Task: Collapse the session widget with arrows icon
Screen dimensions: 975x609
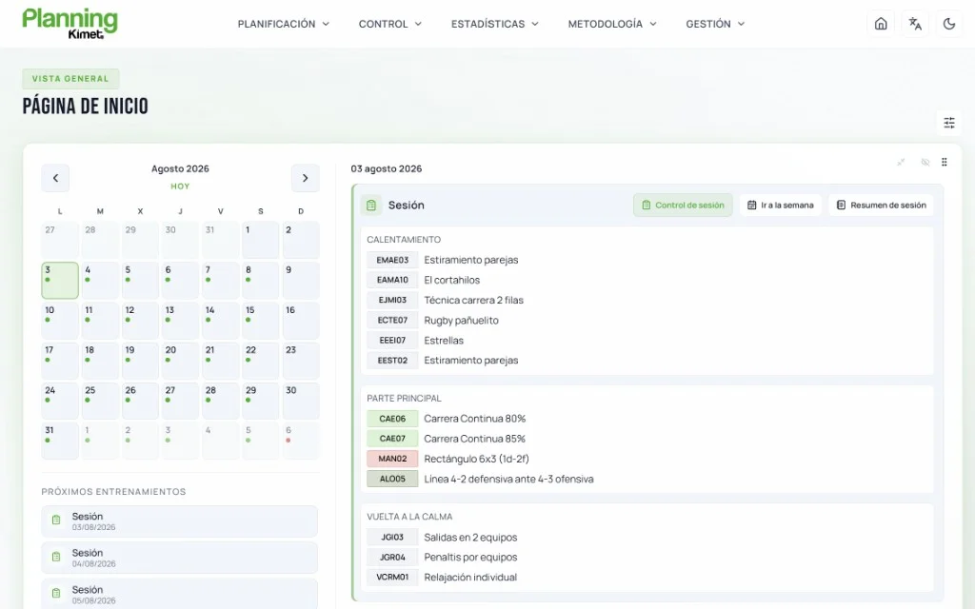Action: pos(901,162)
